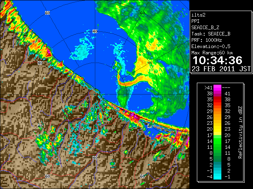Screen dimensions: 253x189
Task: Click the 40 ring label due south of center
Action: 95,157
